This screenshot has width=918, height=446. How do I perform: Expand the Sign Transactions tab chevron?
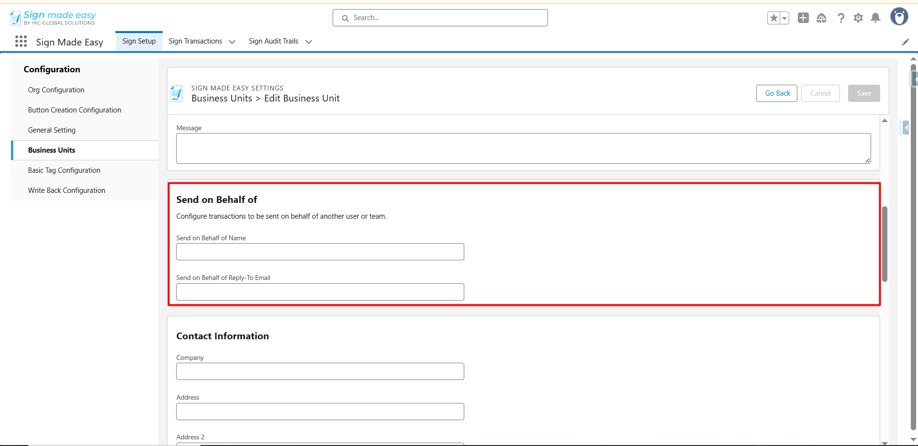(x=232, y=42)
